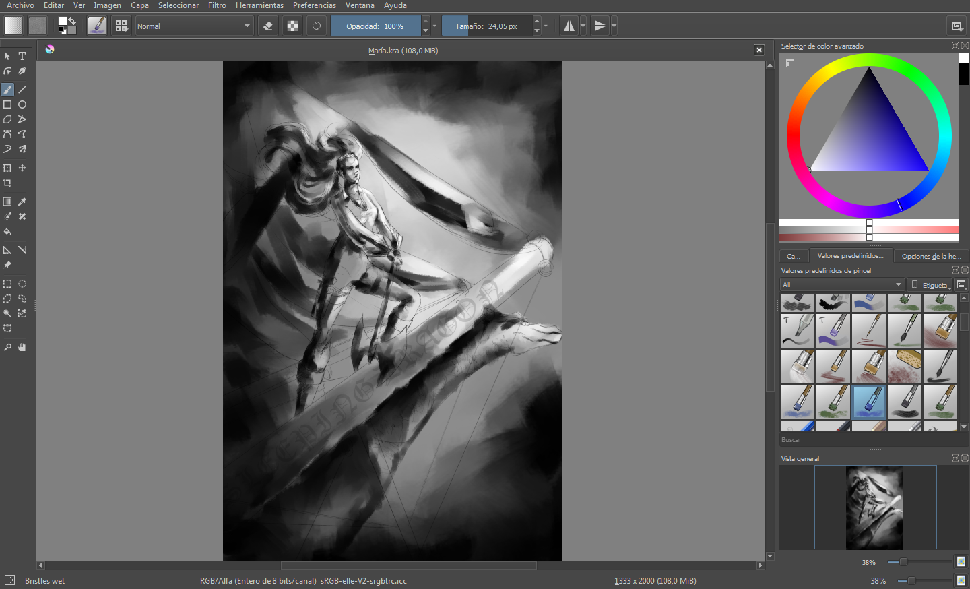Open the All tag filter dropdown
970x589 pixels.
842,284
